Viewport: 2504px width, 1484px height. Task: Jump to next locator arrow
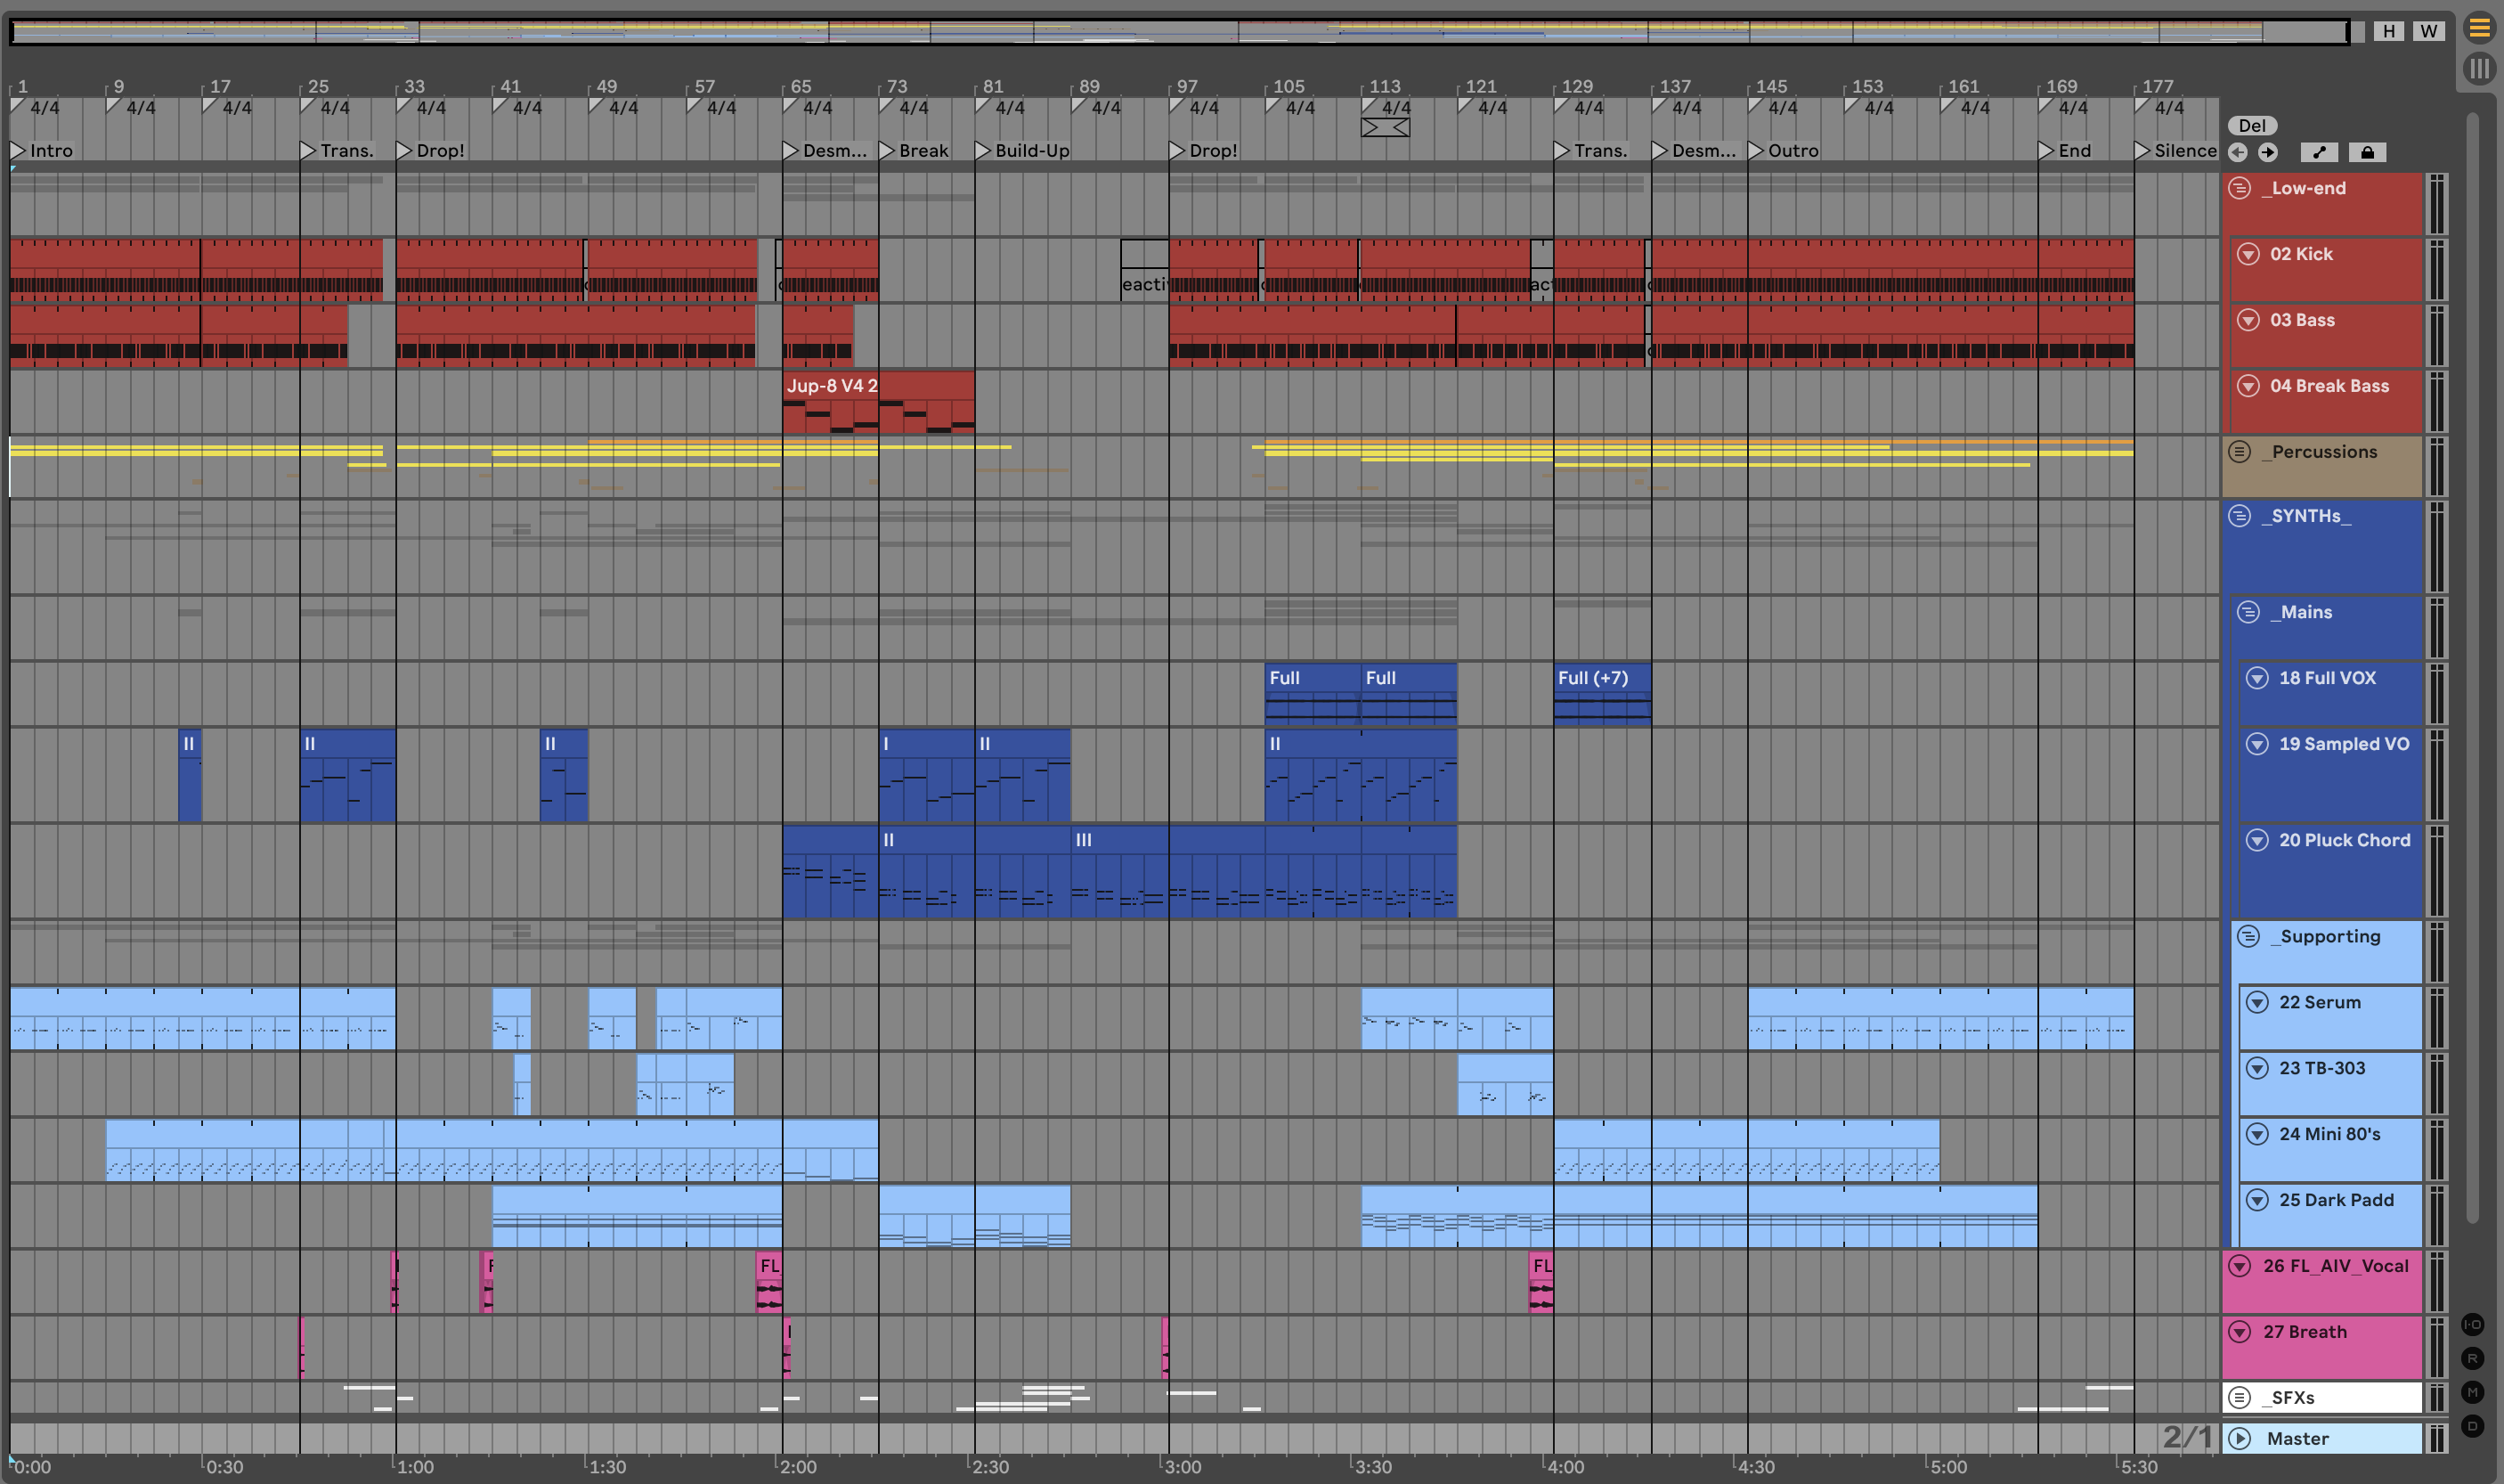2268,152
